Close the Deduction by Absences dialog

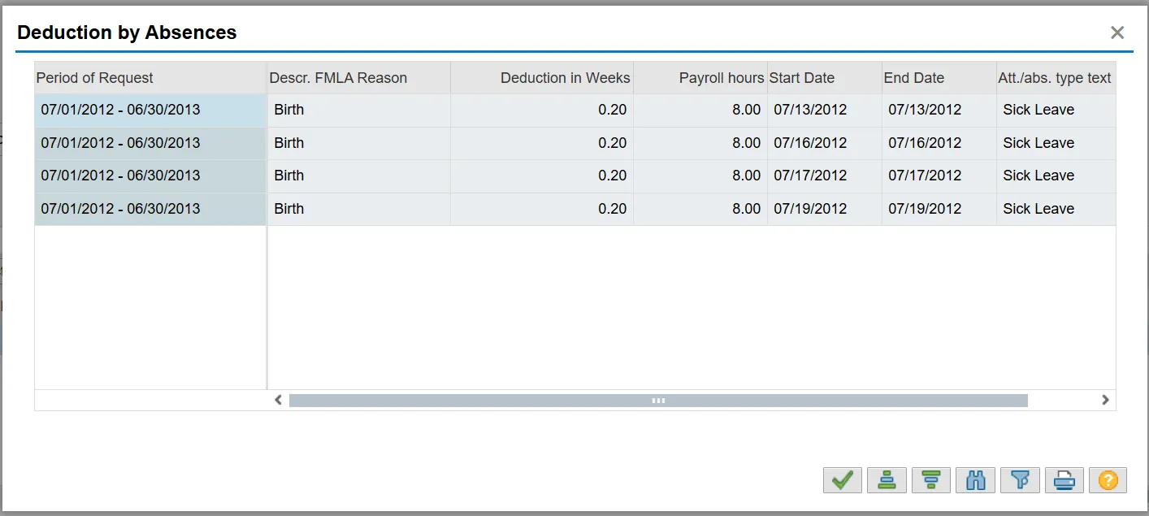(x=1117, y=33)
